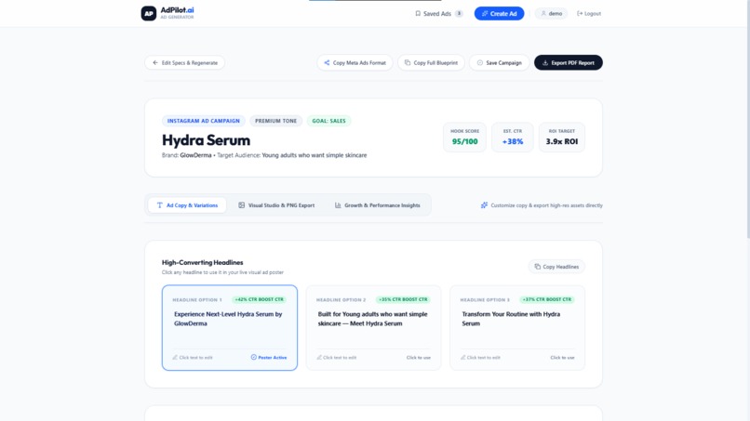Click pencil edit icon in Headline Option 3
The image size is (750, 421).
(x=463, y=357)
